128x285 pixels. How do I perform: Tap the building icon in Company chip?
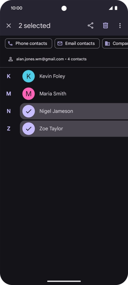pos(107,43)
